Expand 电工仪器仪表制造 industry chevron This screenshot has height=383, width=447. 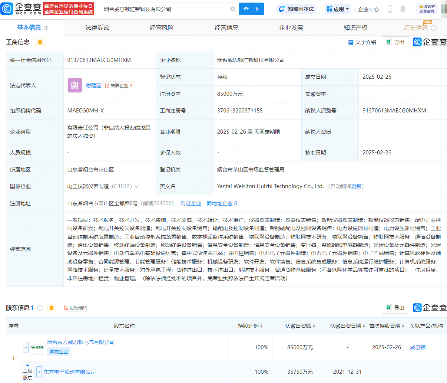137,187
